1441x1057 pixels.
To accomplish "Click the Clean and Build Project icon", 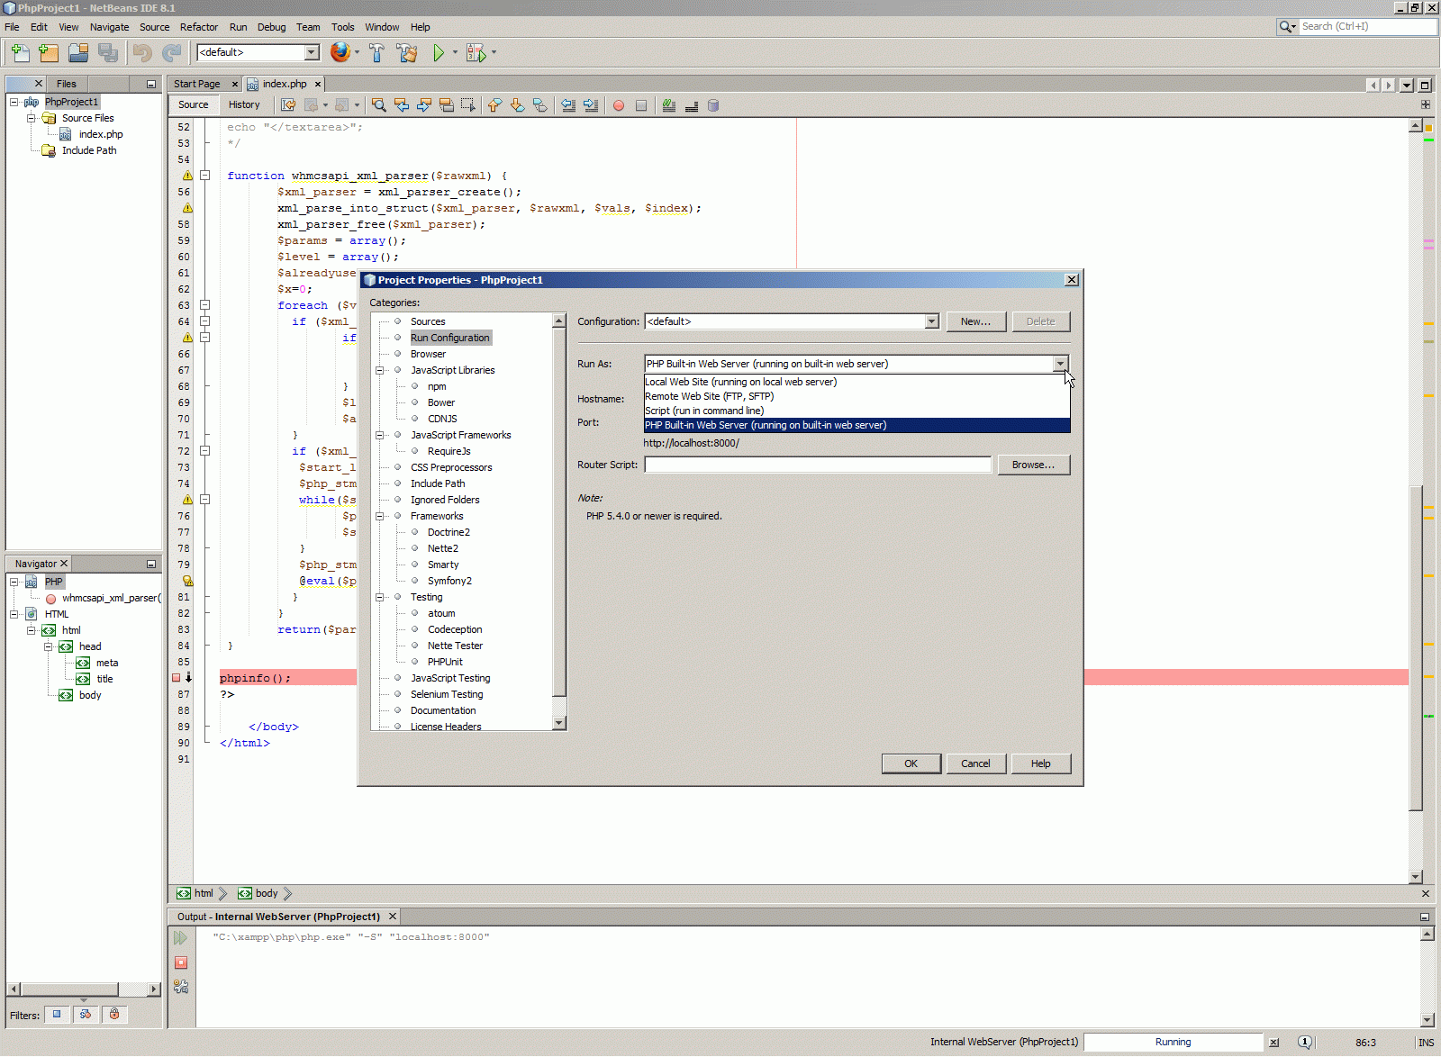I will (x=407, y=53).
